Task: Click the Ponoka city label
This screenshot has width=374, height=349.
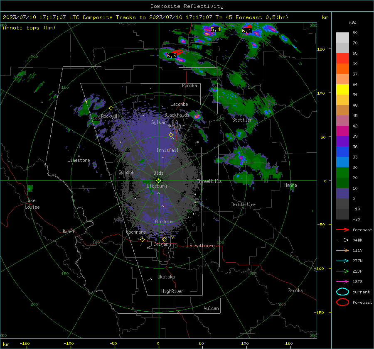Action: click(x=189, y=85)
